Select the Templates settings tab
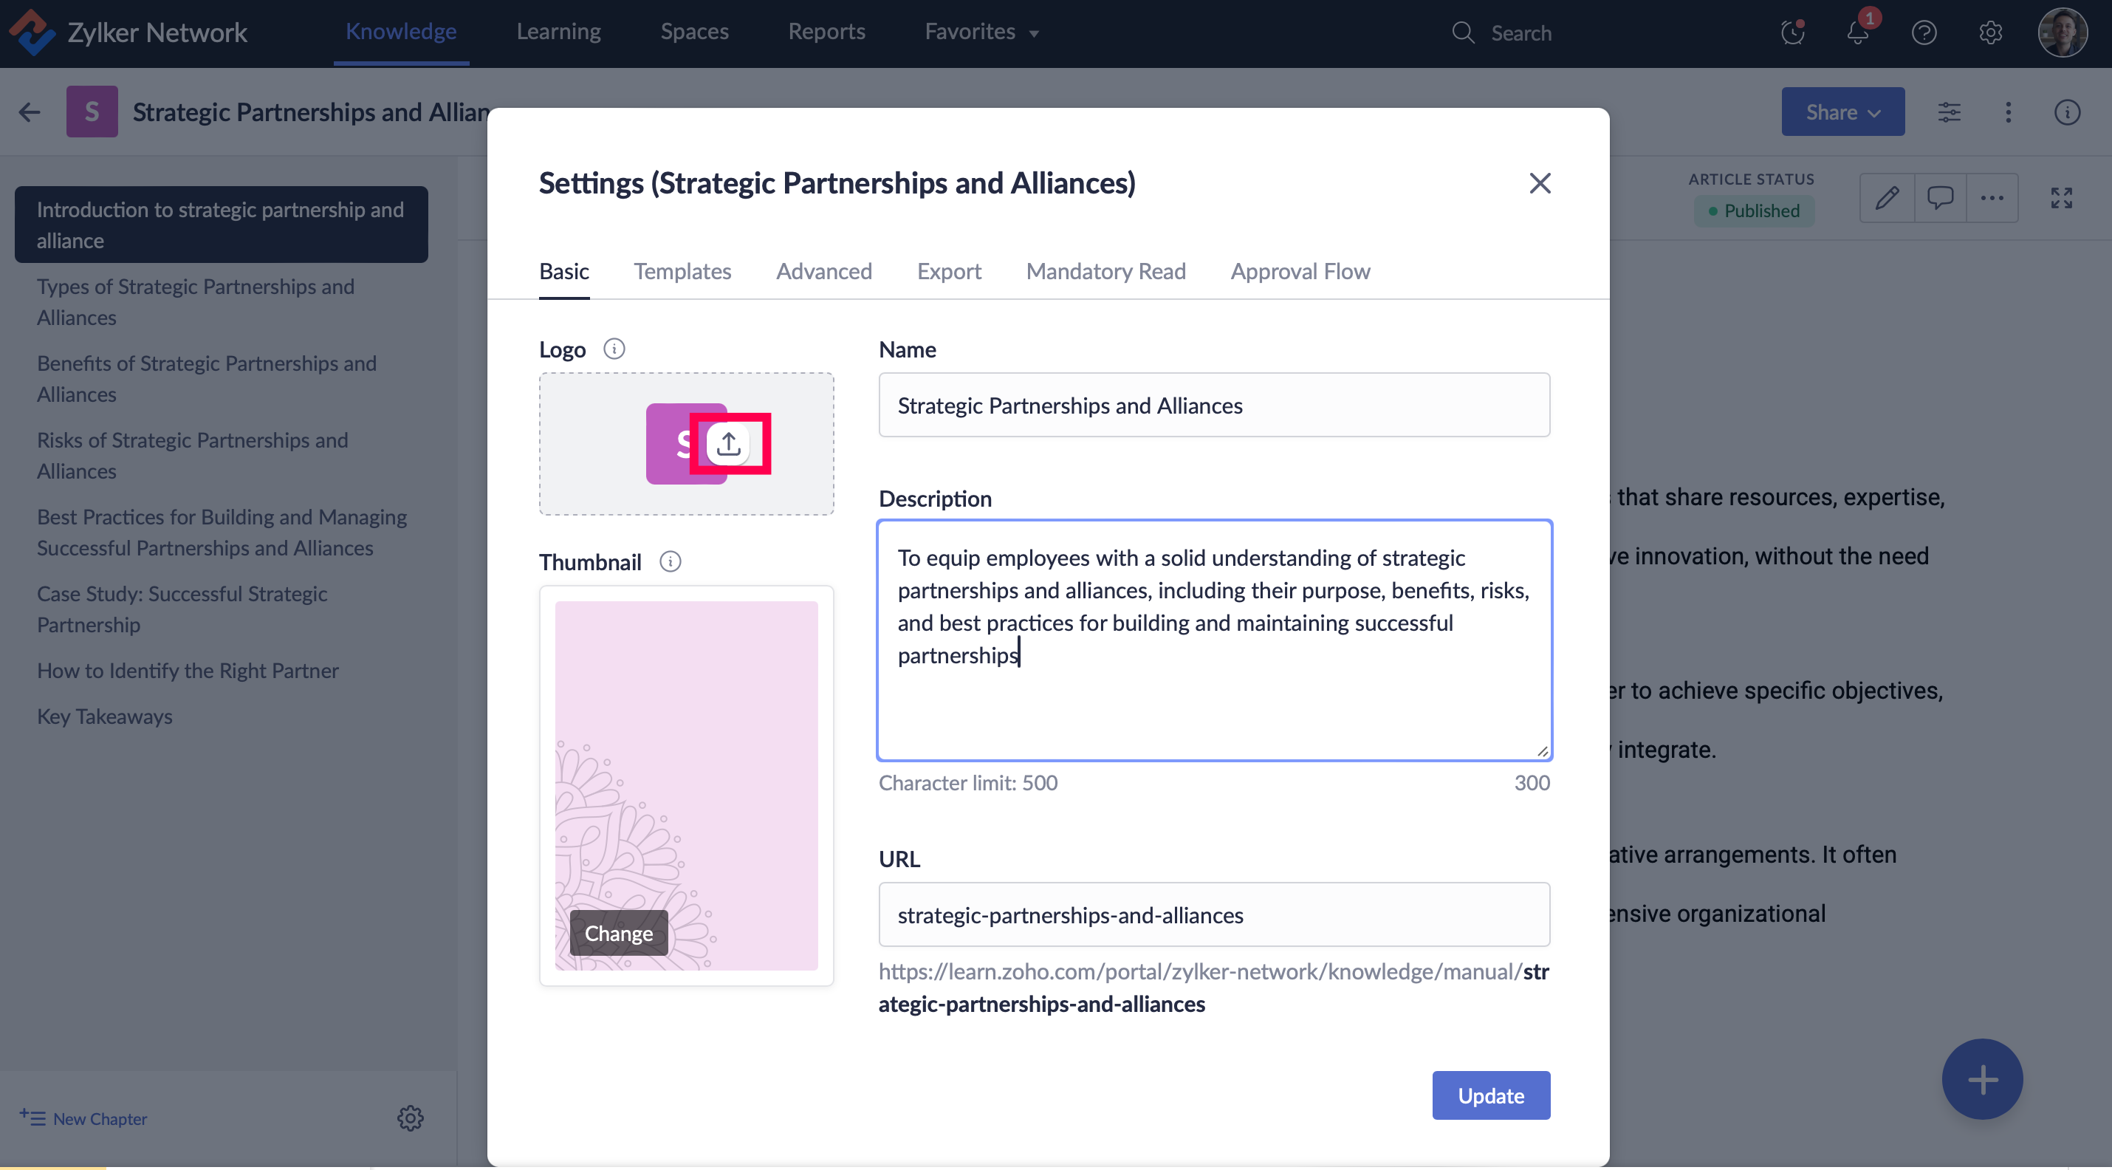Screen dimensions: 2112x1170 pyautogui.click(x=682, y=271)
